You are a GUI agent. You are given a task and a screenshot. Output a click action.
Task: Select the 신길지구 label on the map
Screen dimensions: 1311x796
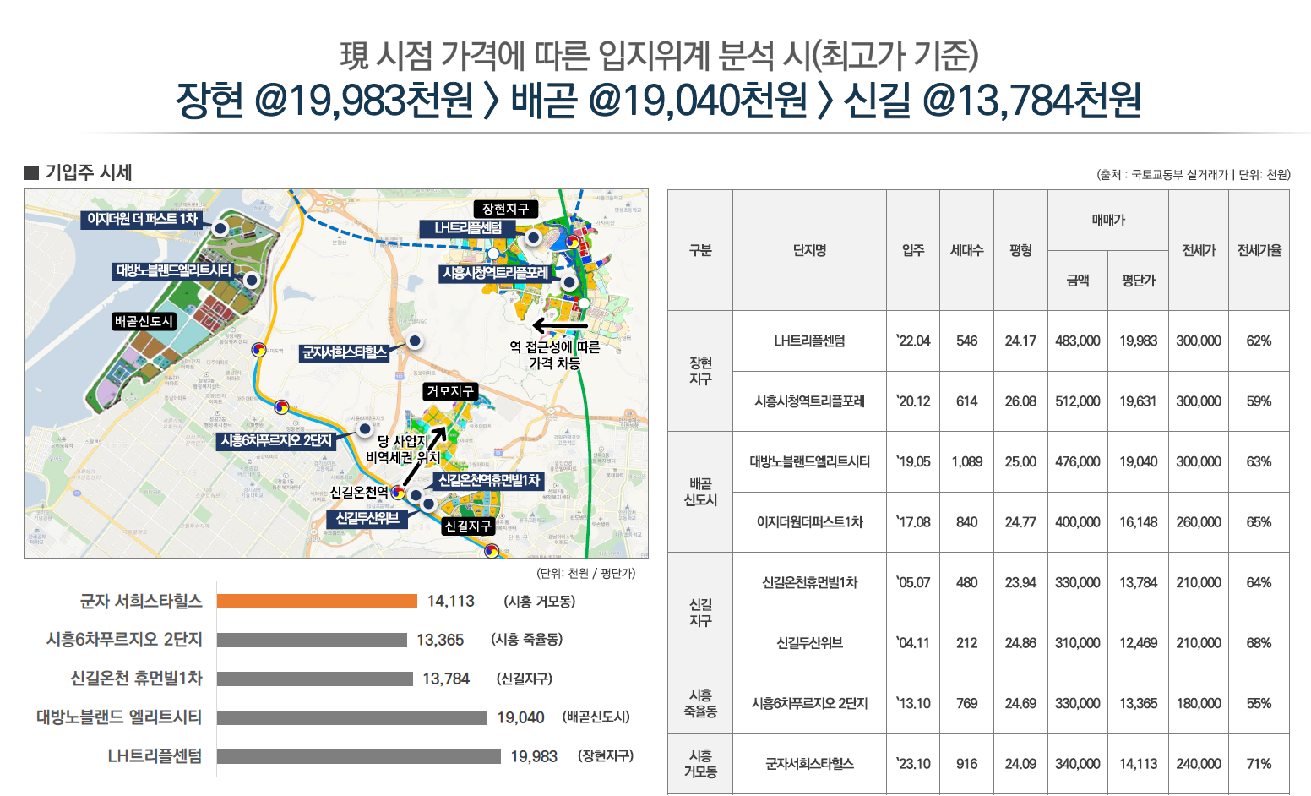click(467, 526)
